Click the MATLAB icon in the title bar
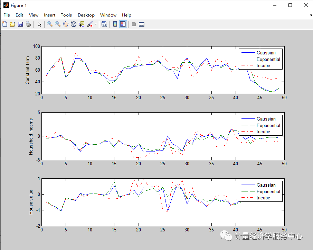313x250 pixels. (x=6, y=5)
